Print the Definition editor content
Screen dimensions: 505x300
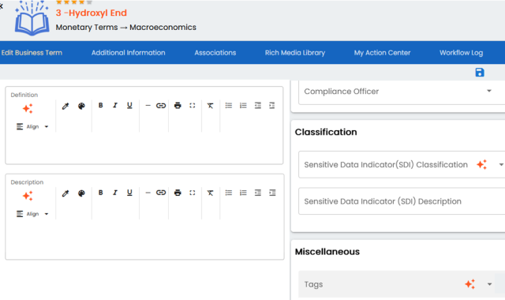[x=178, y=105]
